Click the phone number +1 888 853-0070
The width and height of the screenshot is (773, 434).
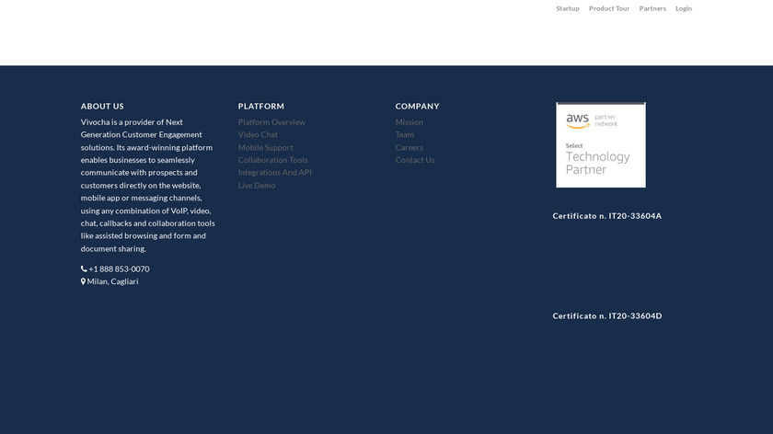119,269
